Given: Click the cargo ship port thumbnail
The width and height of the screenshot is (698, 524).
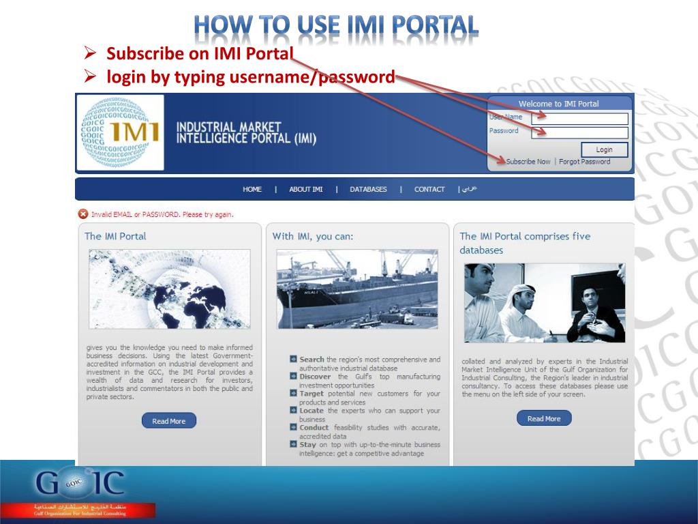Looking at the screenshot, I should [x=357, y=289].
